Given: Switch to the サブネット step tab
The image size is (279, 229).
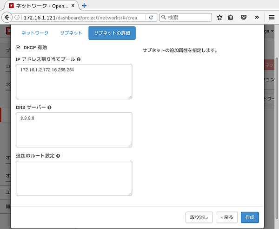Looking at the screenshot, I should pos(71,33).
